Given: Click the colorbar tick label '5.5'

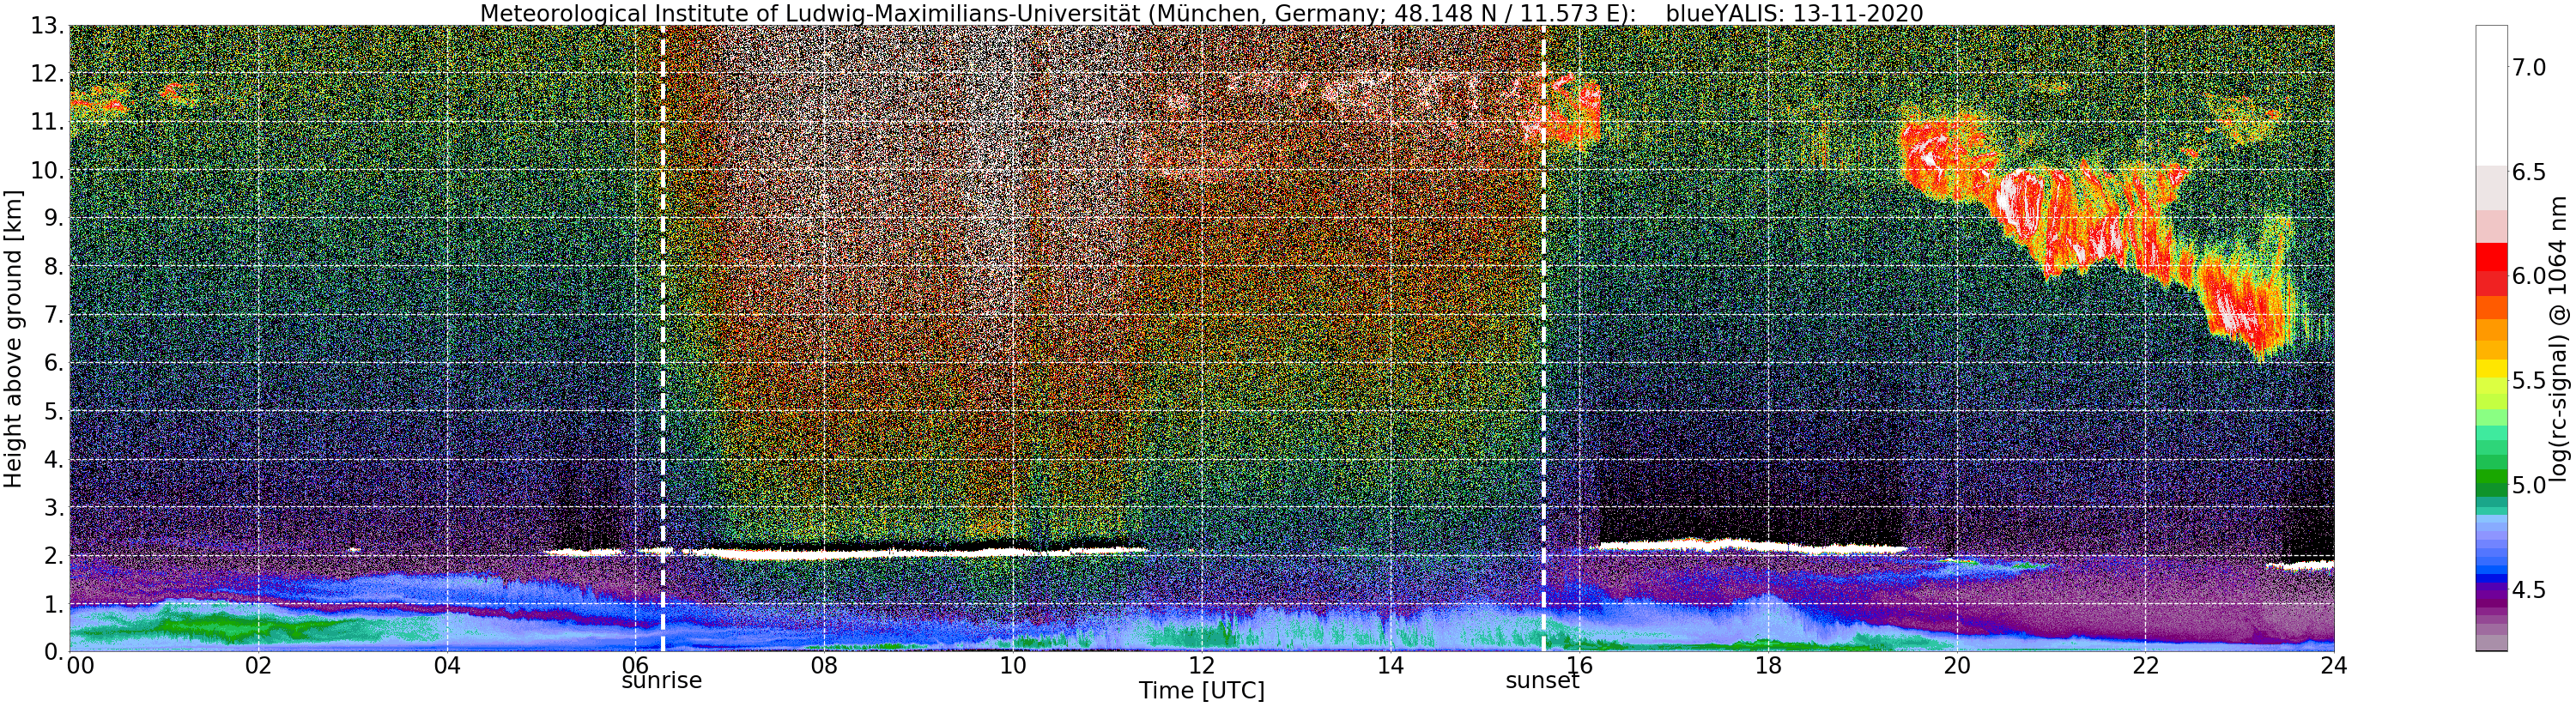Looking at the screenshot, I should click(2528, 381).
